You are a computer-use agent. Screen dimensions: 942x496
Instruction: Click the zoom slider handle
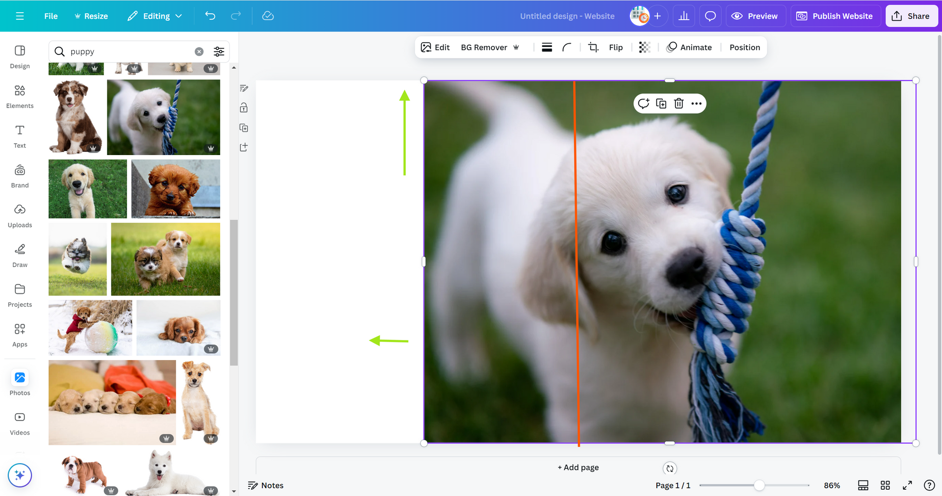[x=759, y=485]
